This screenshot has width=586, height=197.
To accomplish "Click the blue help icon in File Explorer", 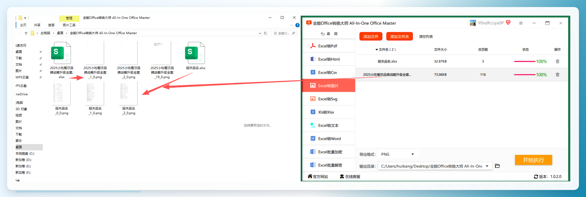I will 297,25.
